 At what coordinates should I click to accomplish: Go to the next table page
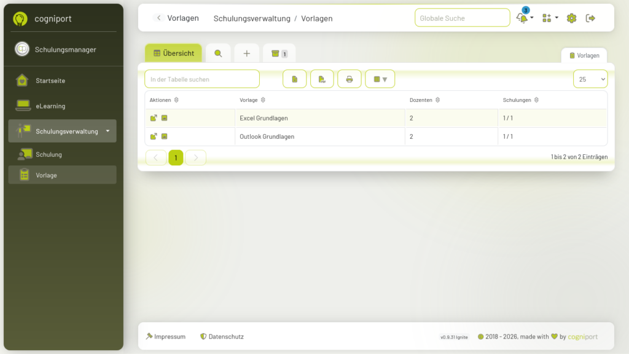click(x=196, y=158)
